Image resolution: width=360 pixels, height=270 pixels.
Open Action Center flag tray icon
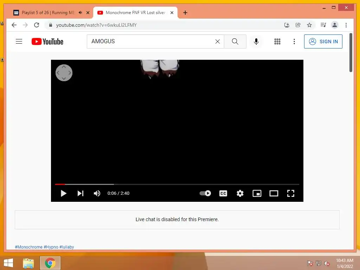(310, 263)
